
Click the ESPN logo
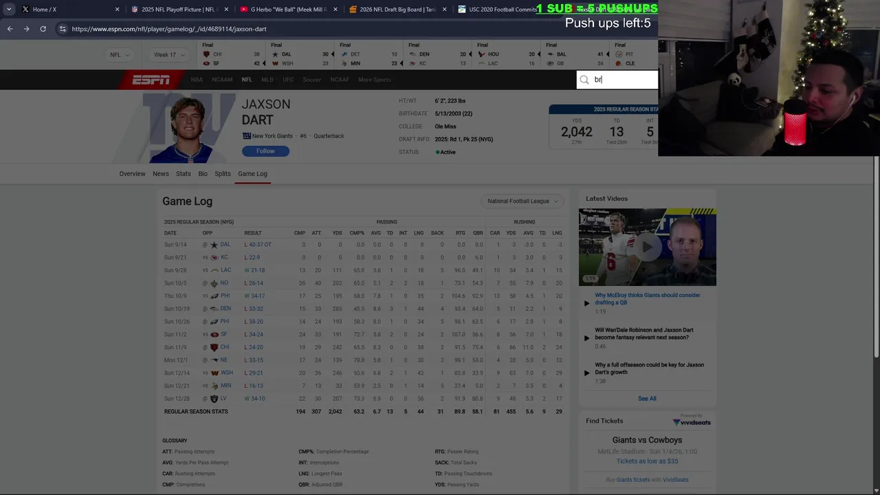(x=151, y=80)
